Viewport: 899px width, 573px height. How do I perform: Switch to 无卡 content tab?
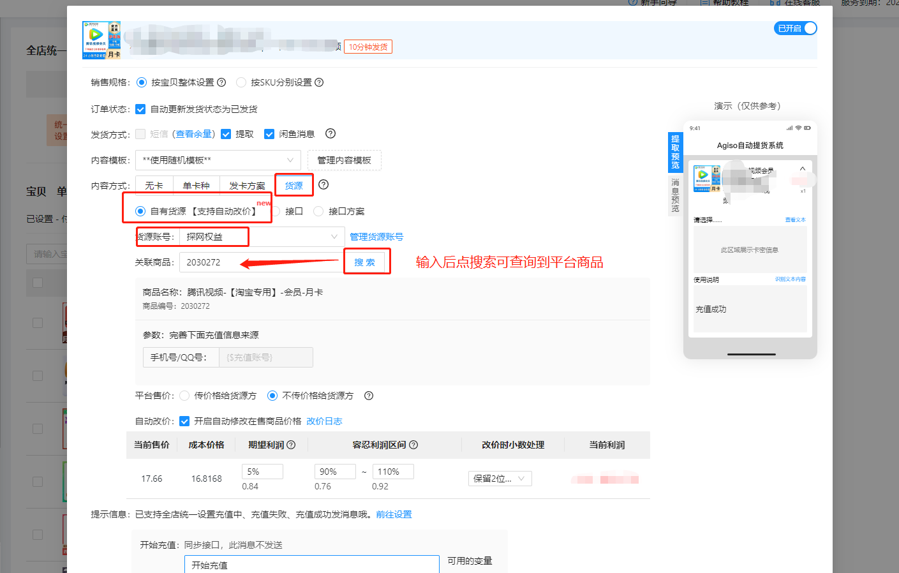click(154, 186)
